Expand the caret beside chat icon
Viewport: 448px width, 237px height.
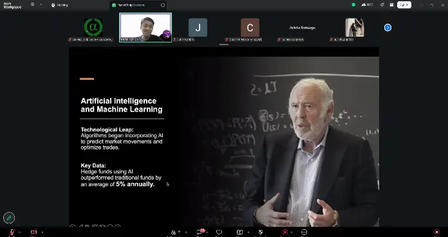207,232
